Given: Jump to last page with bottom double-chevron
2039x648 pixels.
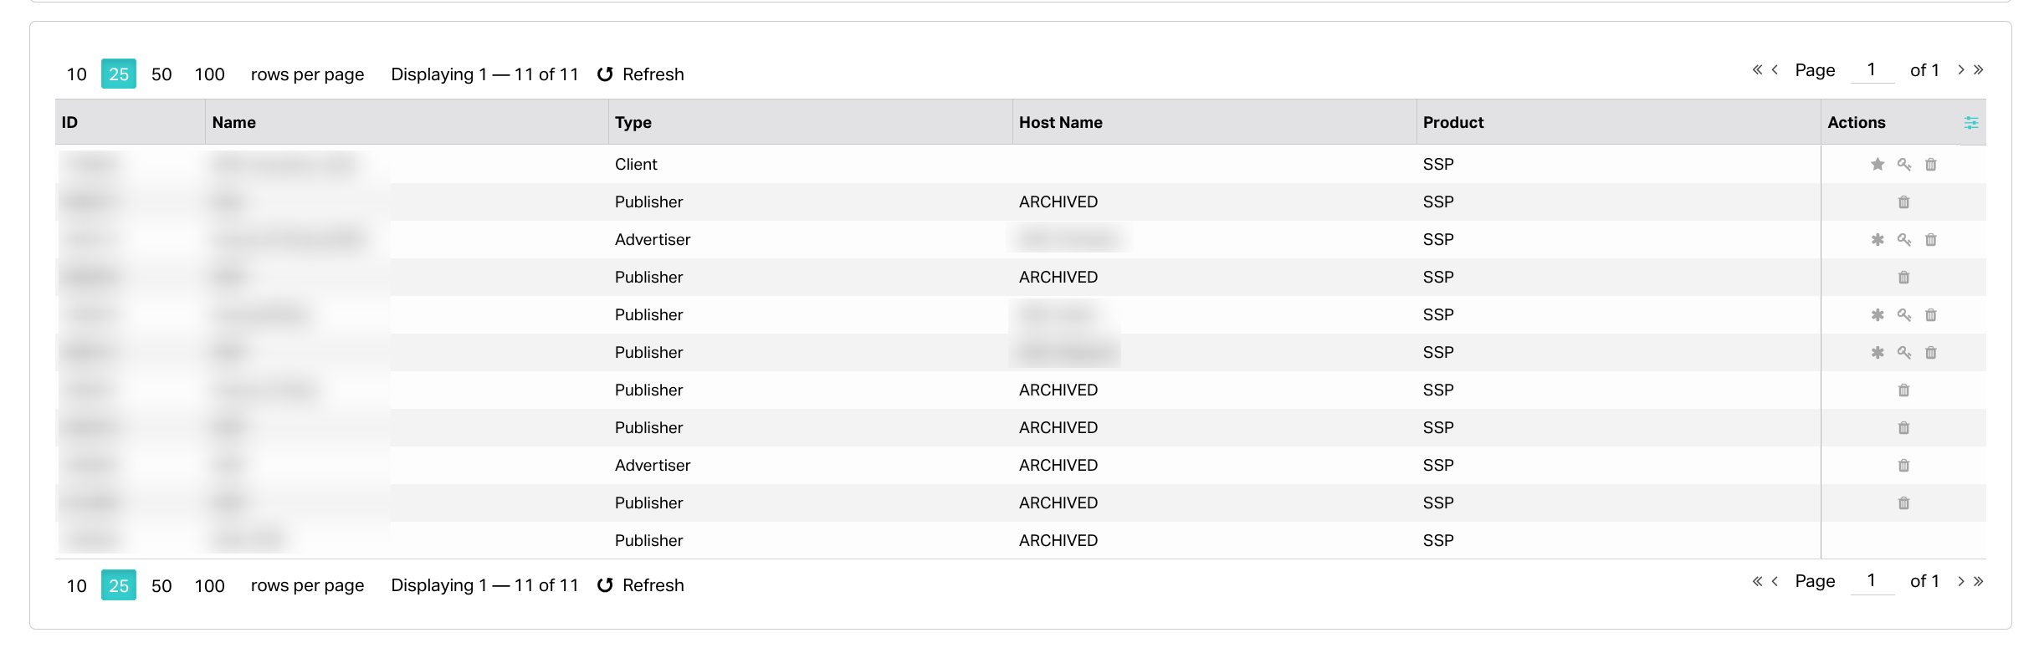Looking at the screenshot, I should click(x=1979, y=581).
